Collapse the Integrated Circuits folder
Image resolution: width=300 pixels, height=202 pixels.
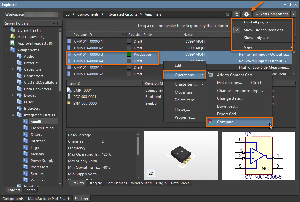click(x=13, y=115)
